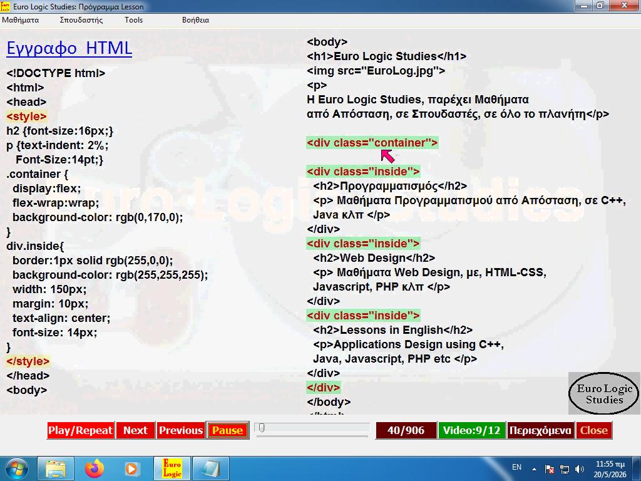Click the div class="inside" above Lessons in English

click(363, 316)
